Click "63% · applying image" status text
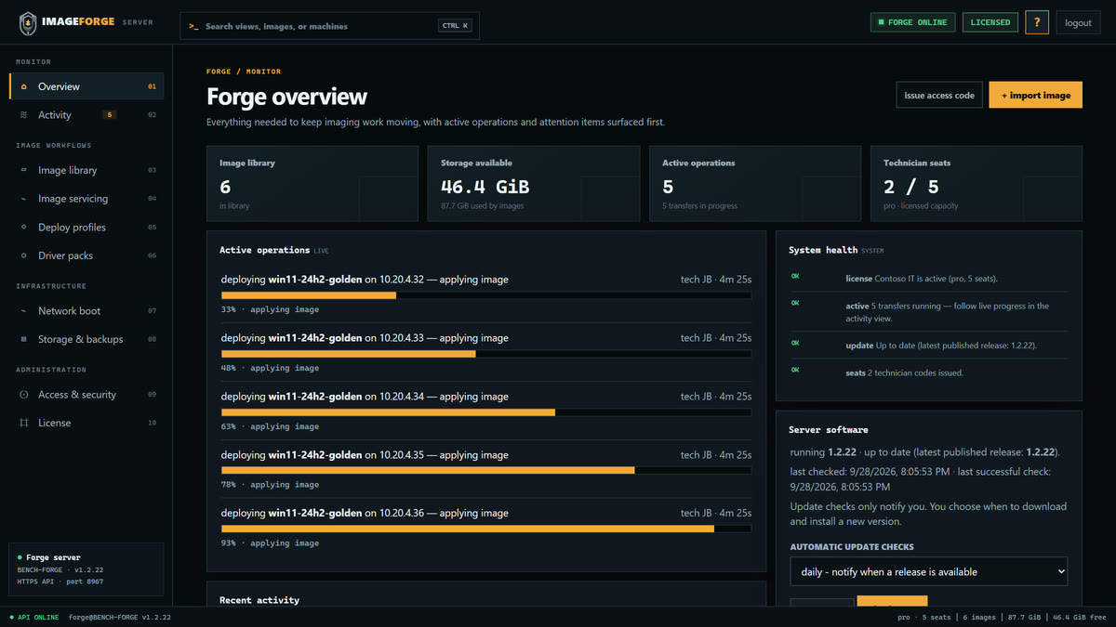The width and height of the screenshot is (1116, 627). (x=270, y=426)
